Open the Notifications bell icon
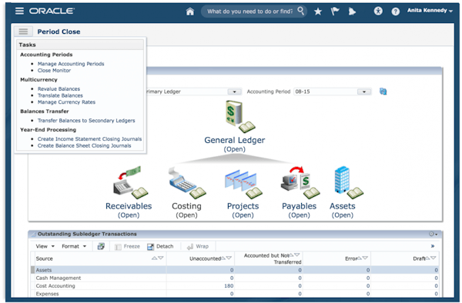This screenshot has width=462, height=303. [352, 12]
